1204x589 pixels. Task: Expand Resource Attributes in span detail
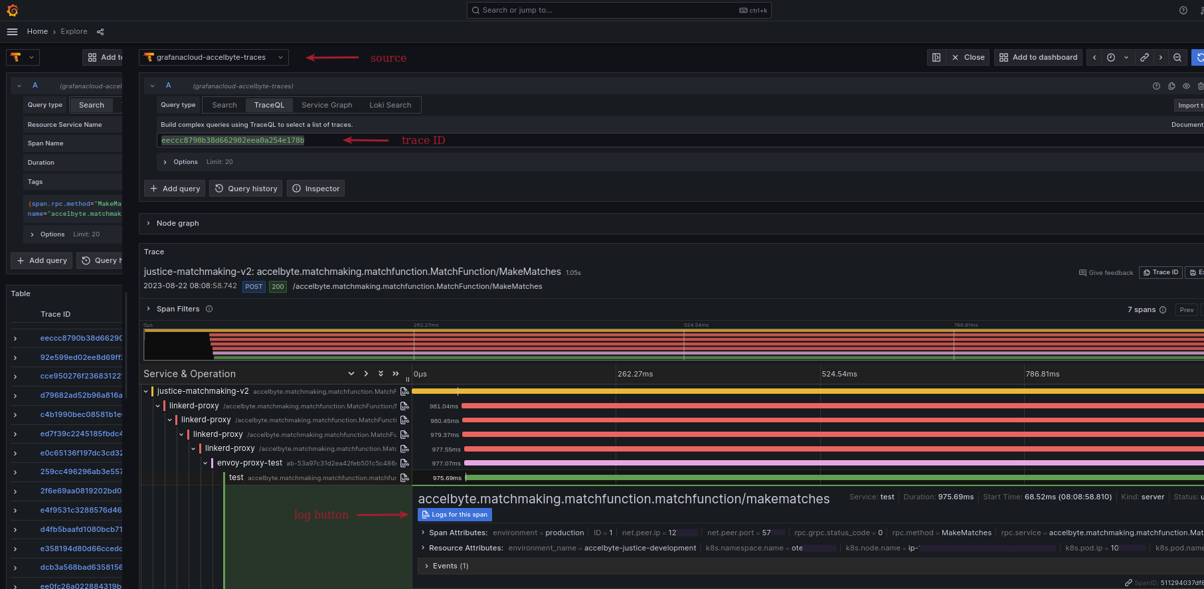[x=423, y=548]
